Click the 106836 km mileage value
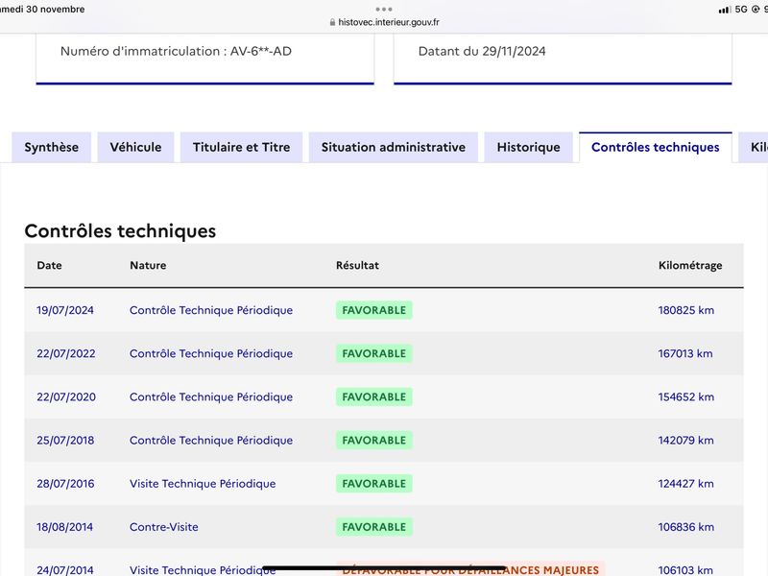This screenshot has height=576, width=768. coord(686,527)
